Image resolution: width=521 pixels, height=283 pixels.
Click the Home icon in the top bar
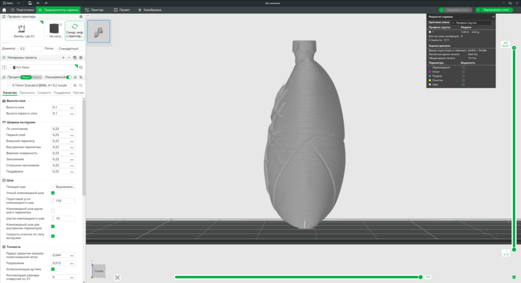click(x=4, y=10)
